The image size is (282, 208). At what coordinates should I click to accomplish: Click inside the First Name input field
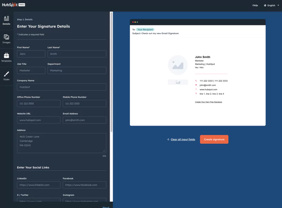[31, 54]
